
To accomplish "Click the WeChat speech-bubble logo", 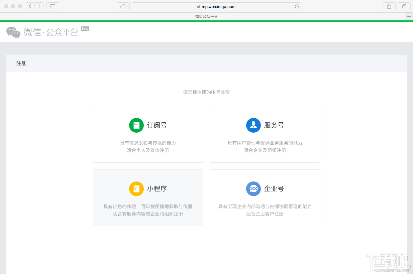I will point(13,32).
